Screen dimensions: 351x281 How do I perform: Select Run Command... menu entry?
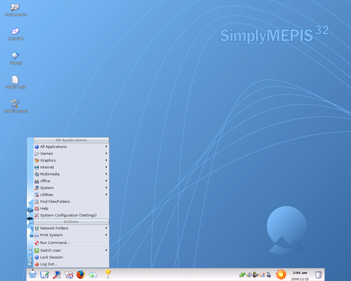[x=71, y=243]
